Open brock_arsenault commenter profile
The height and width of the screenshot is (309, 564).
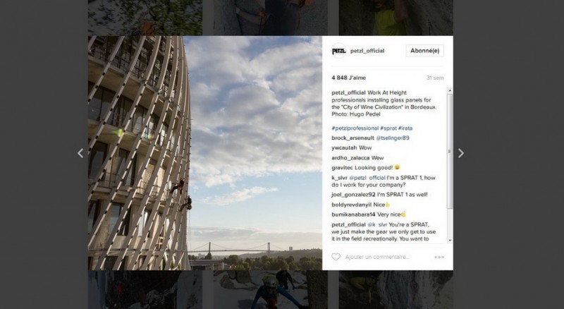(353, 138)
